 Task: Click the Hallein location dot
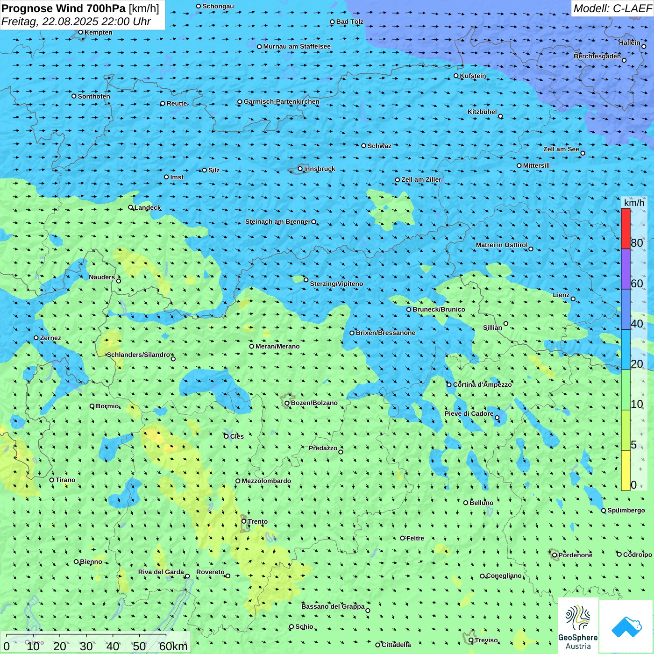pyautogui.click(x=644, y=47)
